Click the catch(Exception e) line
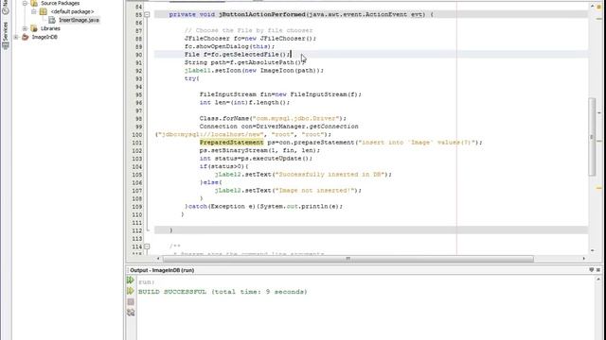The width and height of the screenshot is (606, 340). coord(263,207)
